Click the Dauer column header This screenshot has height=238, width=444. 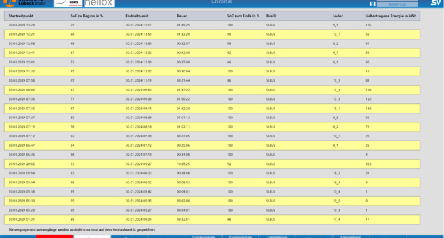point(182,16)
